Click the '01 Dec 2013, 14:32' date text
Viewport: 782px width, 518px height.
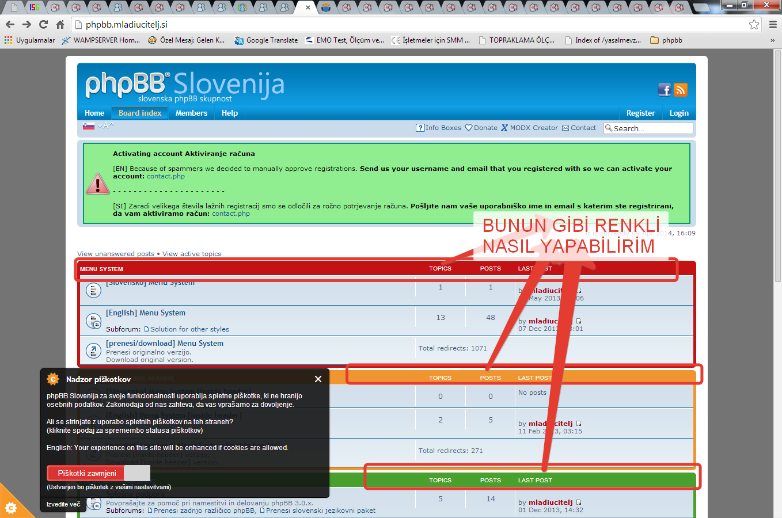551,510
